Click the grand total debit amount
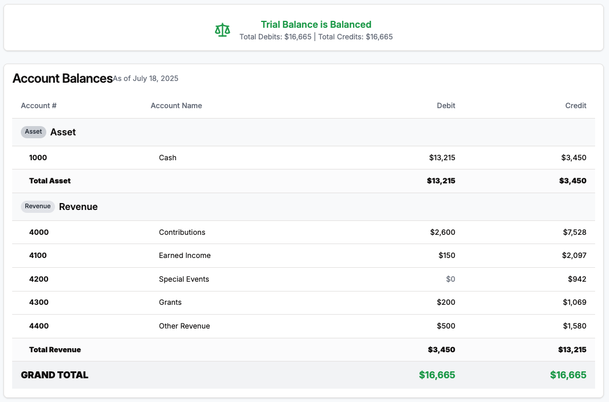The height and width of the screenshot is (402, 609). click(x=437, y=375)
